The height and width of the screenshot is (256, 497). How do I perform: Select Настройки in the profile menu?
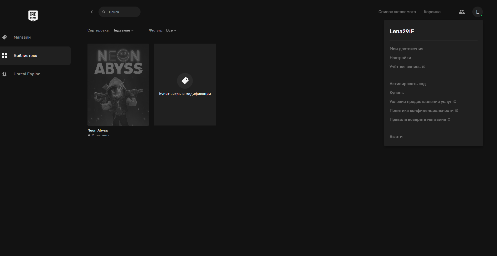(400, 58)
